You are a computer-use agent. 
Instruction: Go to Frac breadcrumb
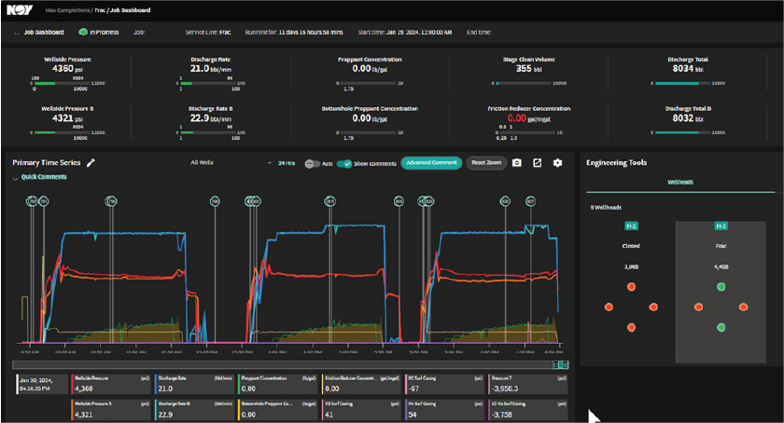click(x=100, y=10)
